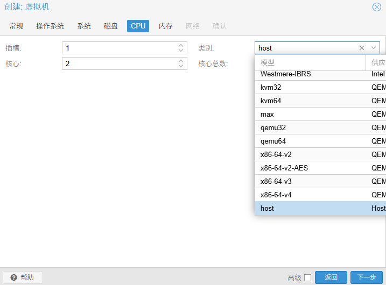
Task: Click the 返回 back button
Action: (x=331, y=277)
